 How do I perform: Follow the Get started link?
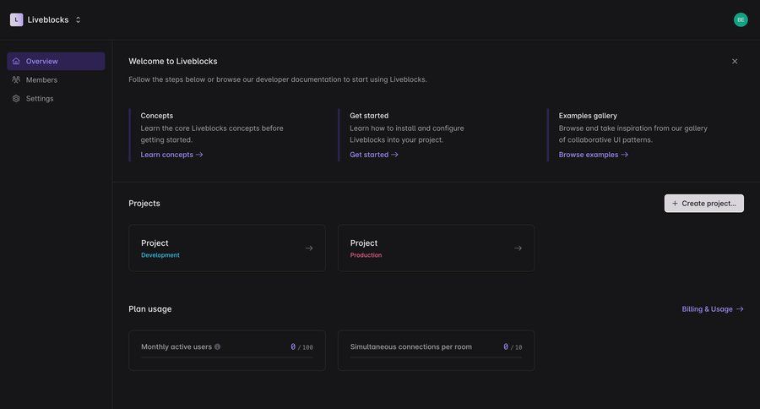pos(374,155)
